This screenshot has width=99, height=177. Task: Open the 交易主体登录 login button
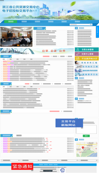87,50
